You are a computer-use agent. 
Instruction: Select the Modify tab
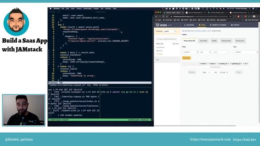tap(214, 41)
